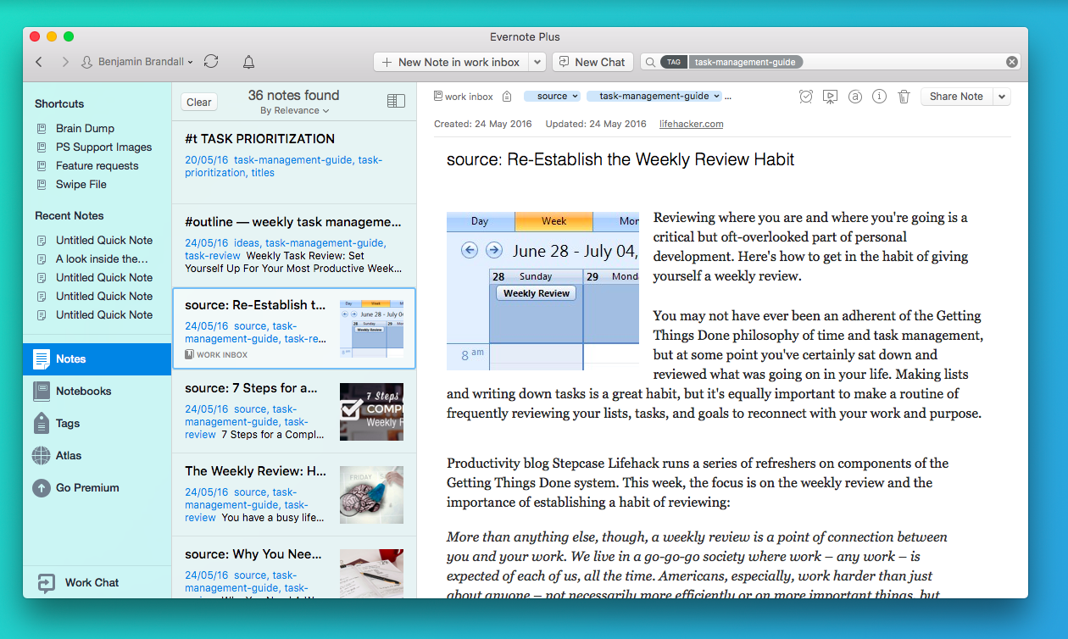Expand Benjamin Brandall account dropdown
Viewport: 1068px width, 639px height.
point(137,62)
